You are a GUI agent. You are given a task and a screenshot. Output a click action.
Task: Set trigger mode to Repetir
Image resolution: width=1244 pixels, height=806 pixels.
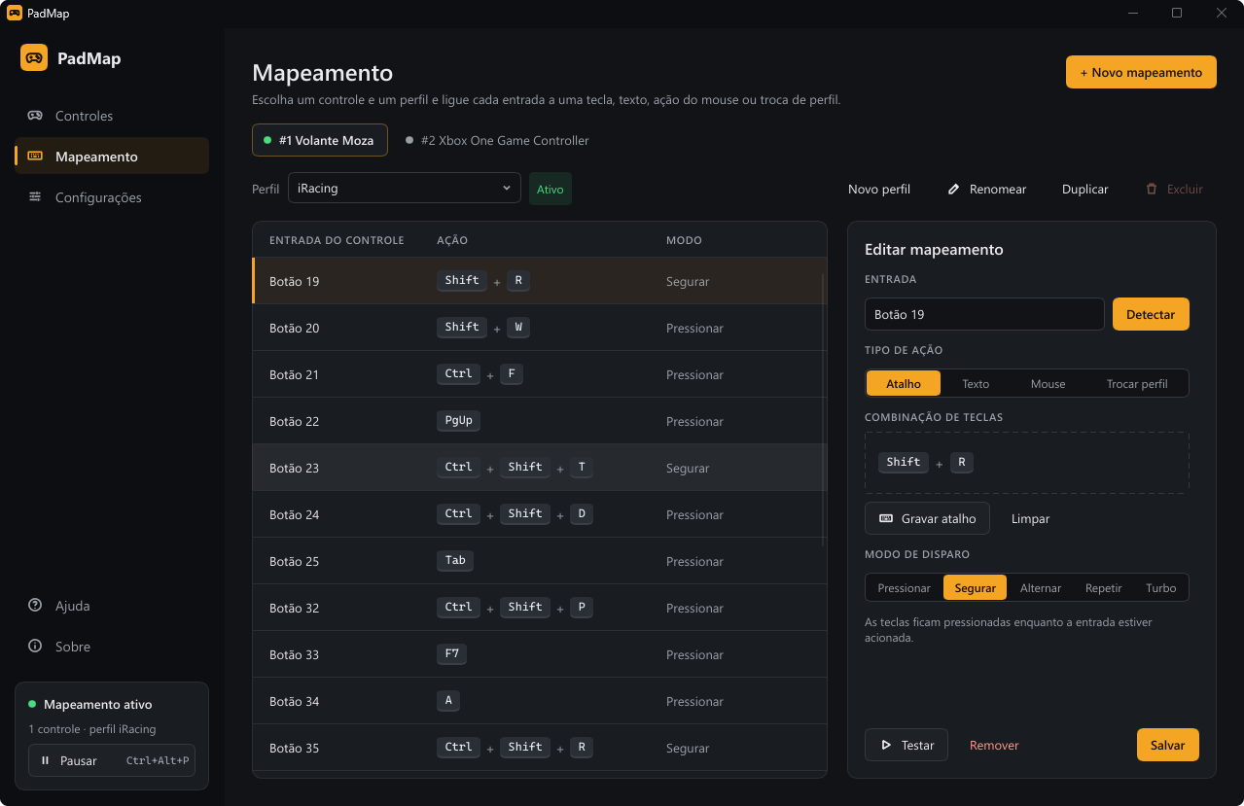click(1103, 587)
